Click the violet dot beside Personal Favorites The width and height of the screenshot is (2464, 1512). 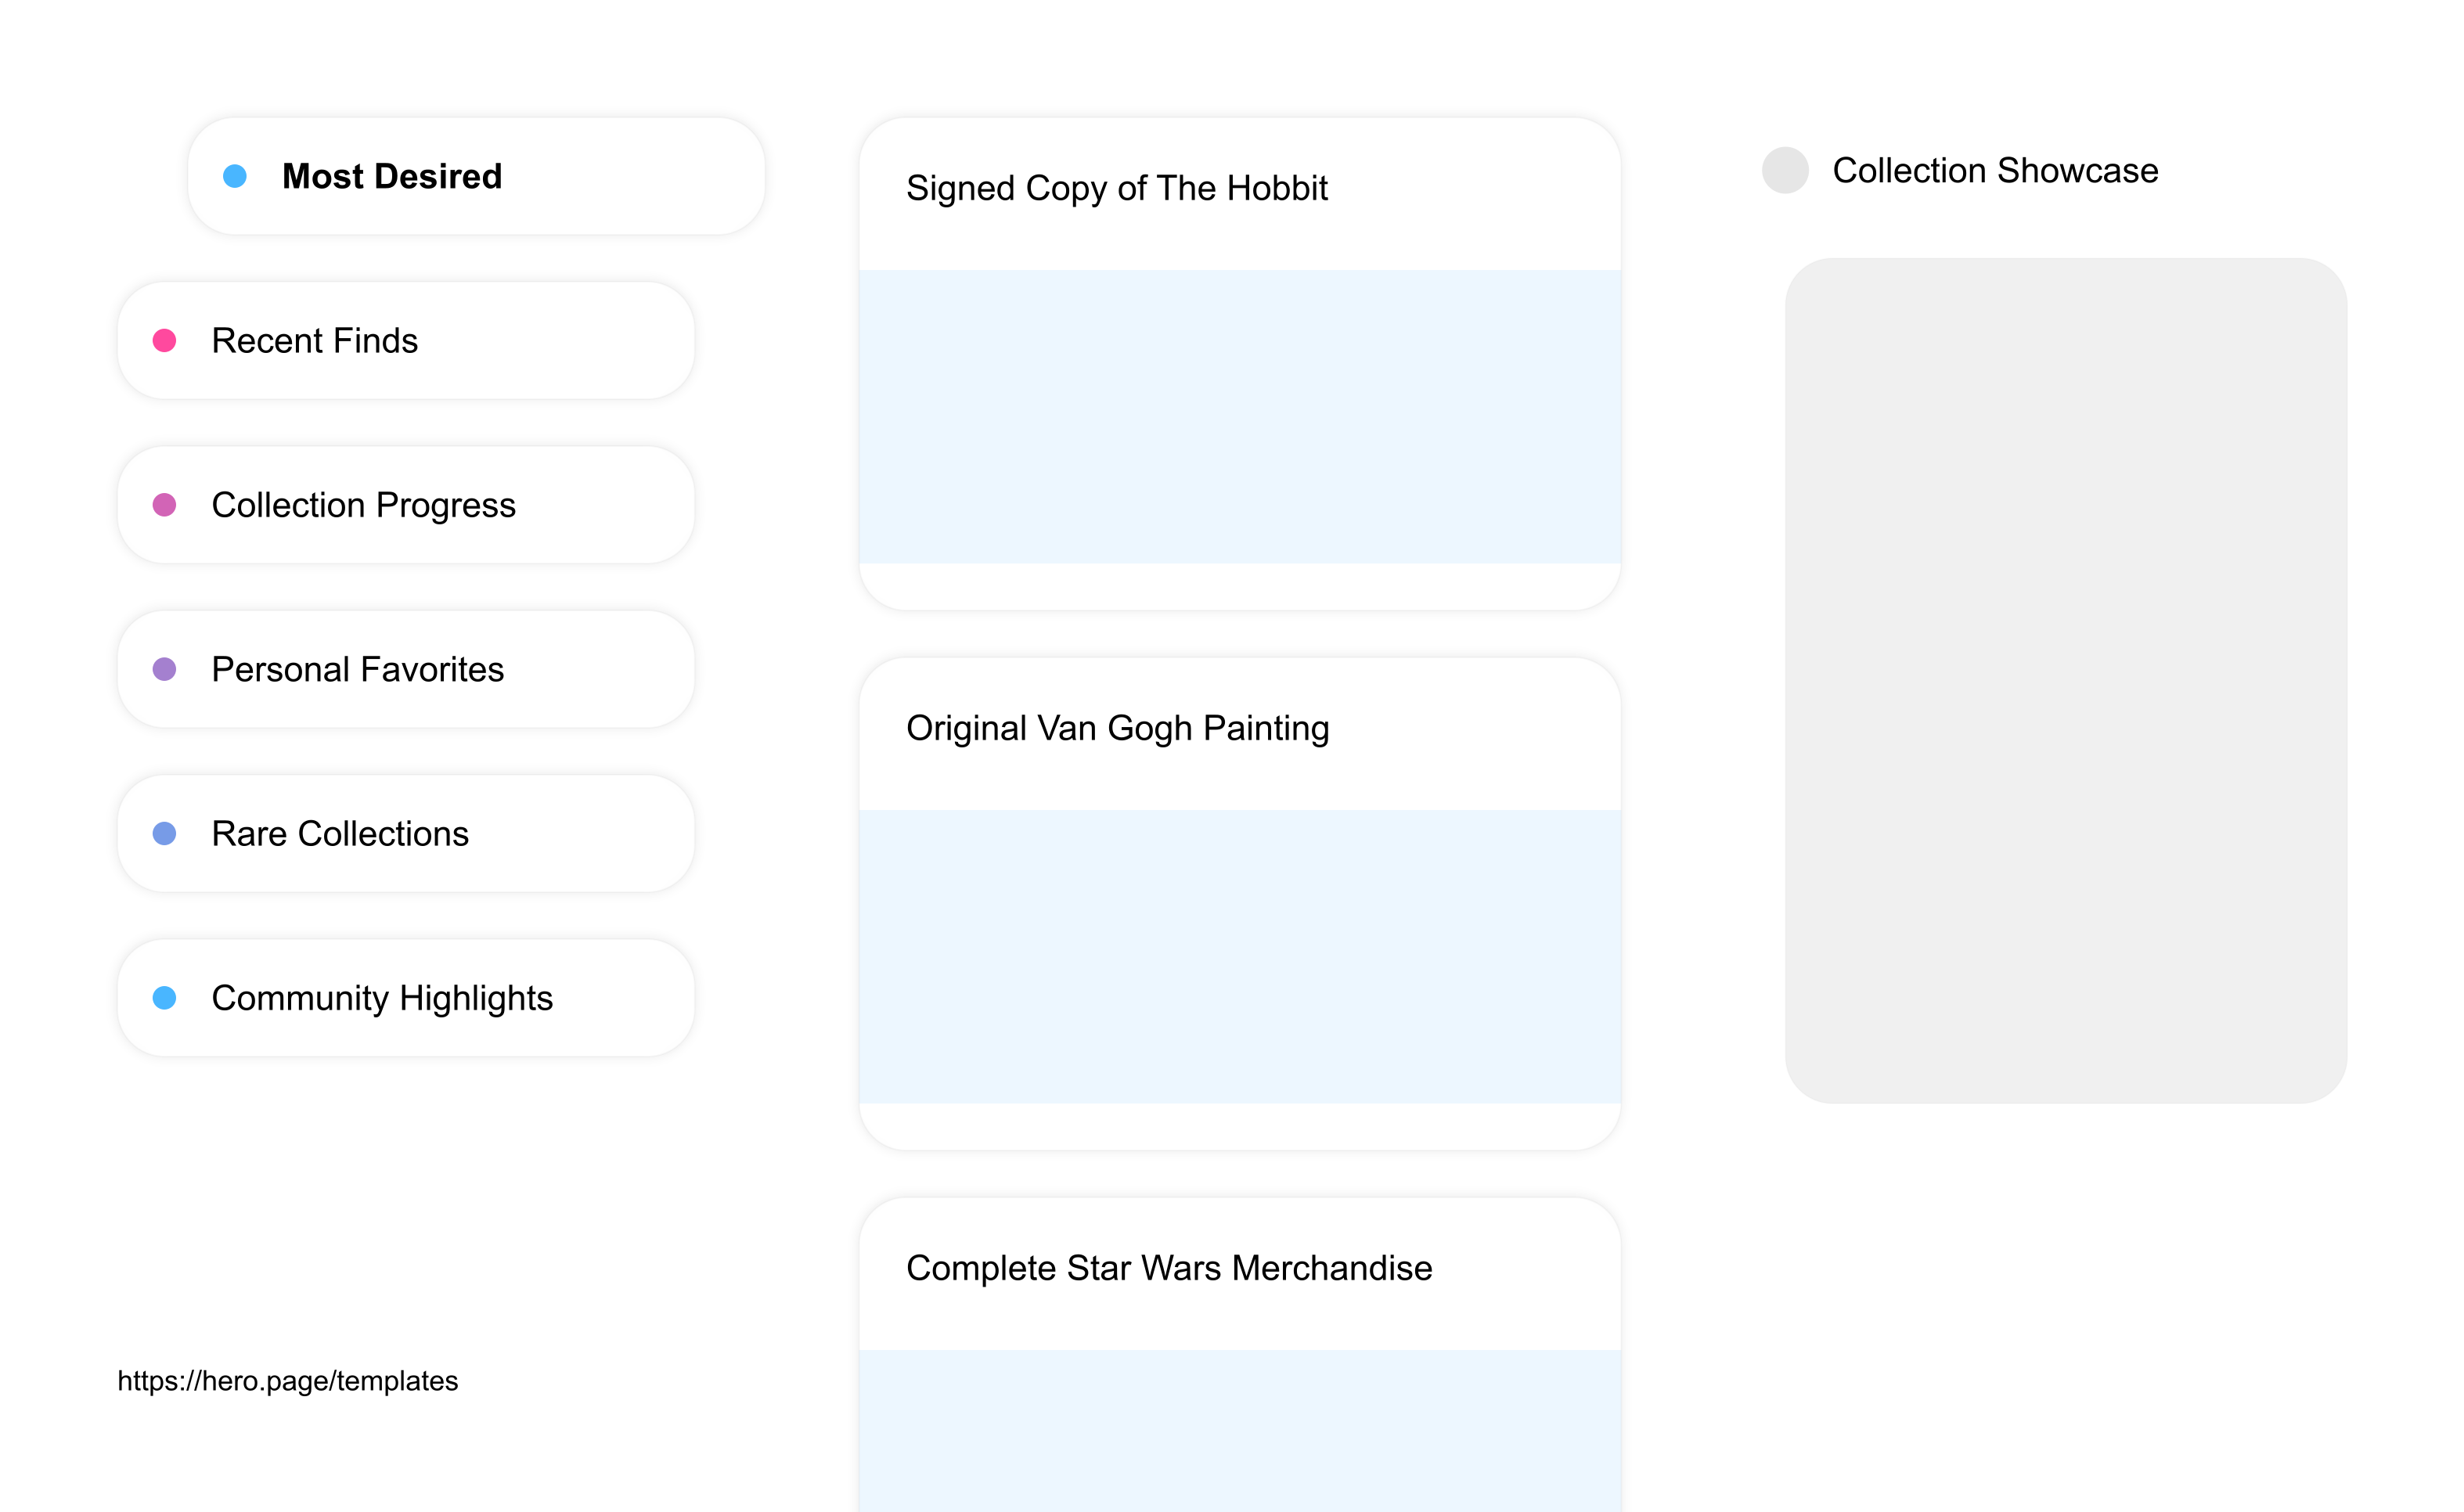[164, 669]
